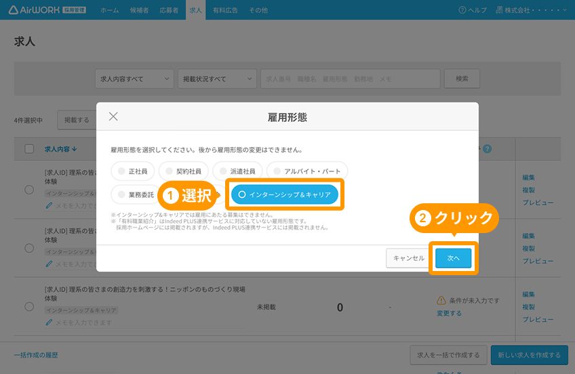Click the AirWORK logo
The width and height of the screenshot is (575, 374).
47,10
